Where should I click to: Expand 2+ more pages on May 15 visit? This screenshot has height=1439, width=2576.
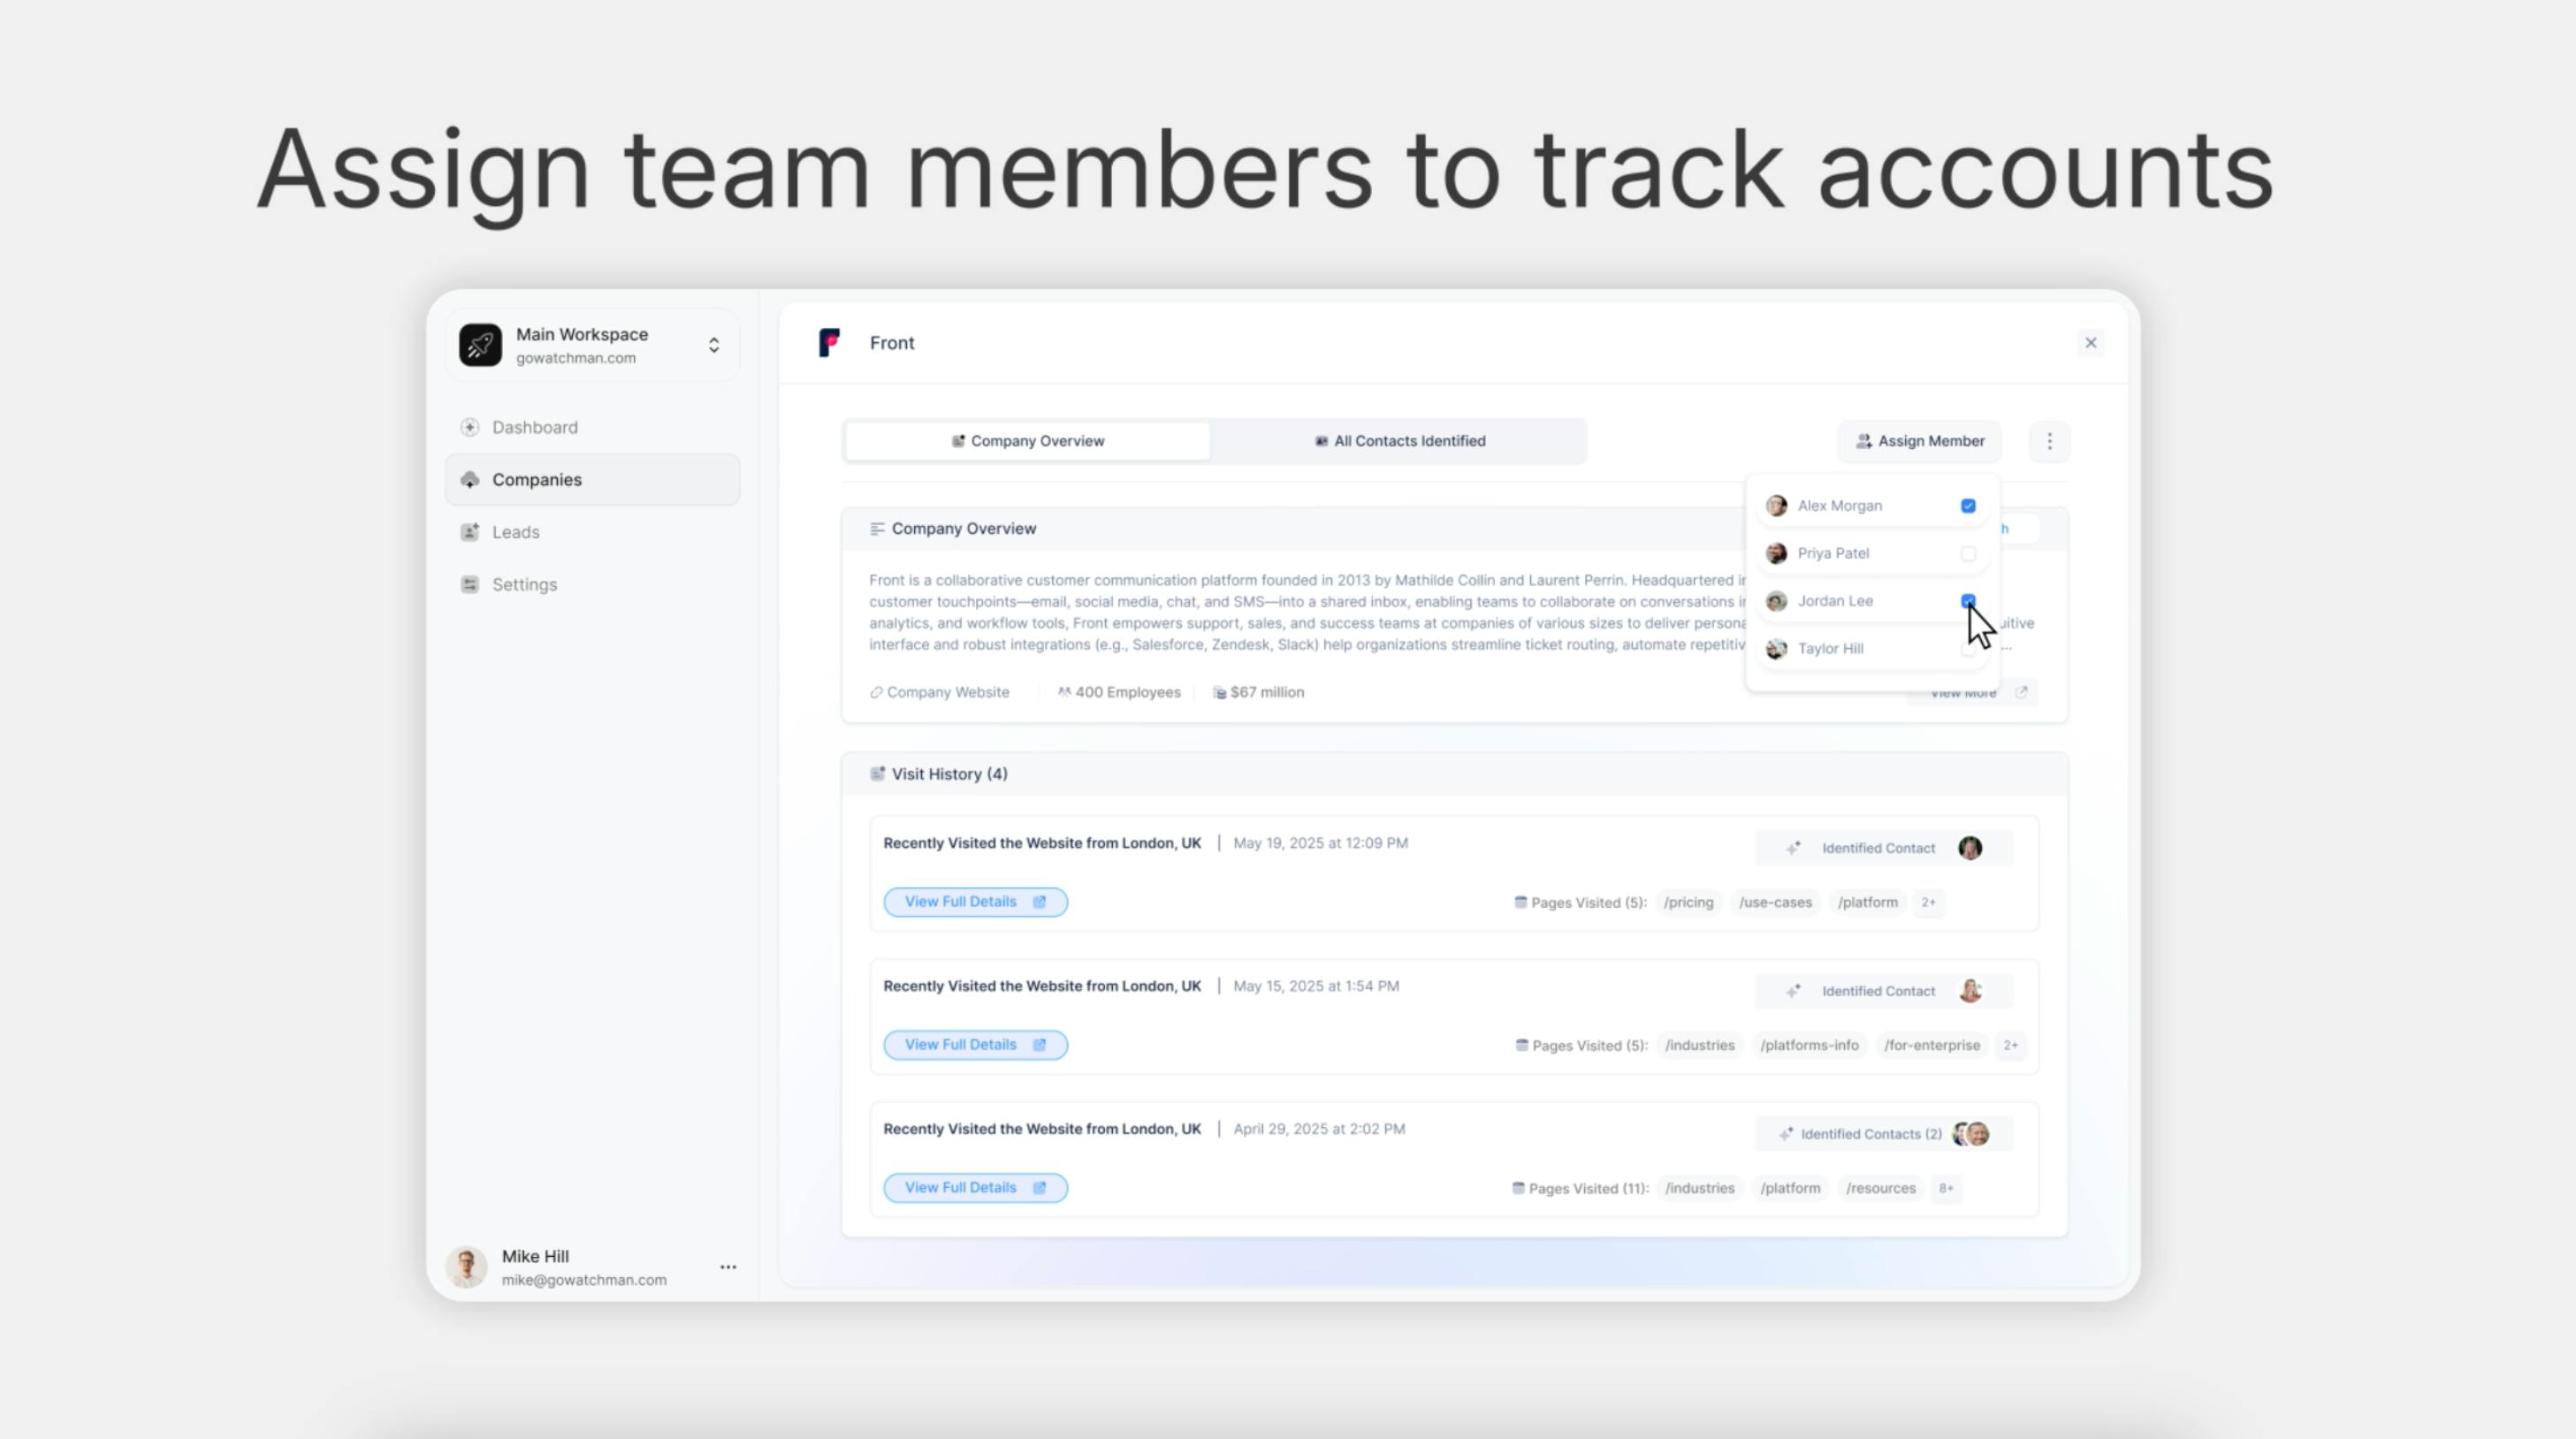pos(2010,1045)
